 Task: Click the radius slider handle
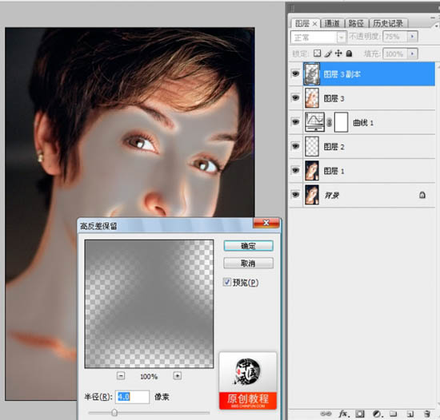(x=114, y=413)
